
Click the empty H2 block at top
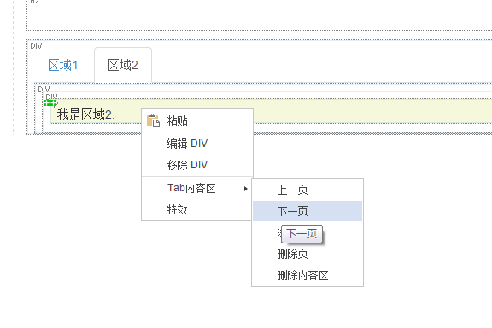(259, 15)
